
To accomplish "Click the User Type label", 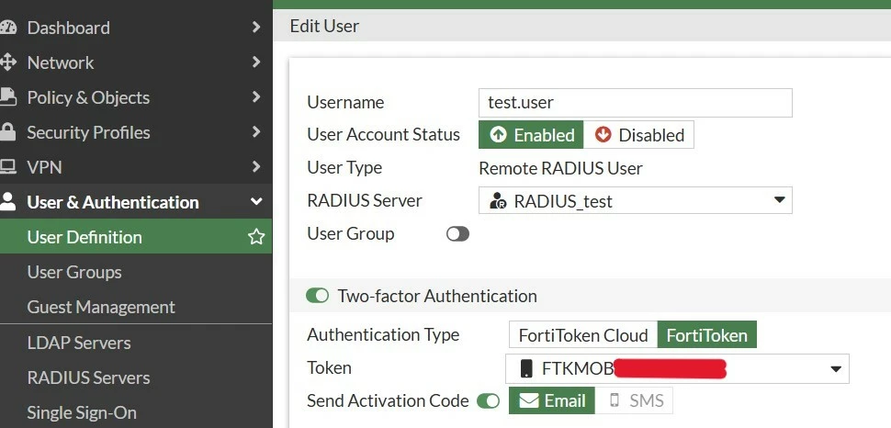I will pyautogui.click(x=344, y=168).
